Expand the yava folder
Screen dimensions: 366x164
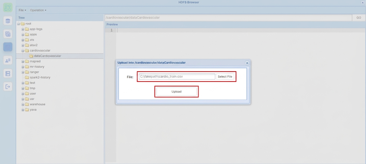point(23,110)
